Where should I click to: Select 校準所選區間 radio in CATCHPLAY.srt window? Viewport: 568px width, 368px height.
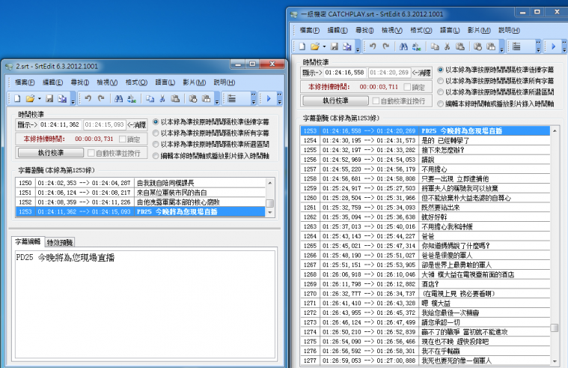point(441,92)
